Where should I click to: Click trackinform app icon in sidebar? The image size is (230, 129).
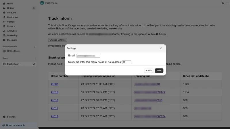click(x=4, y=64)
